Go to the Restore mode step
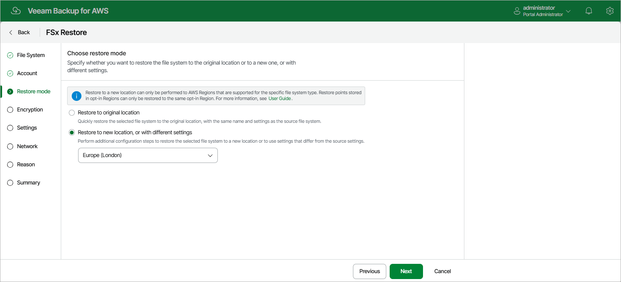 point(34,92)
